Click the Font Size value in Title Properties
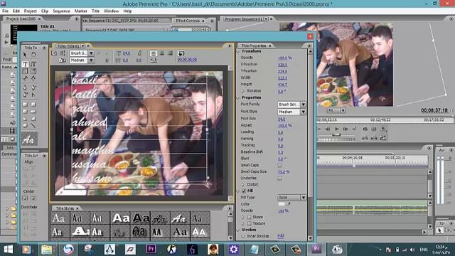Image resolution: width=455 pixels, height=256 pixels. pos(282,119)
